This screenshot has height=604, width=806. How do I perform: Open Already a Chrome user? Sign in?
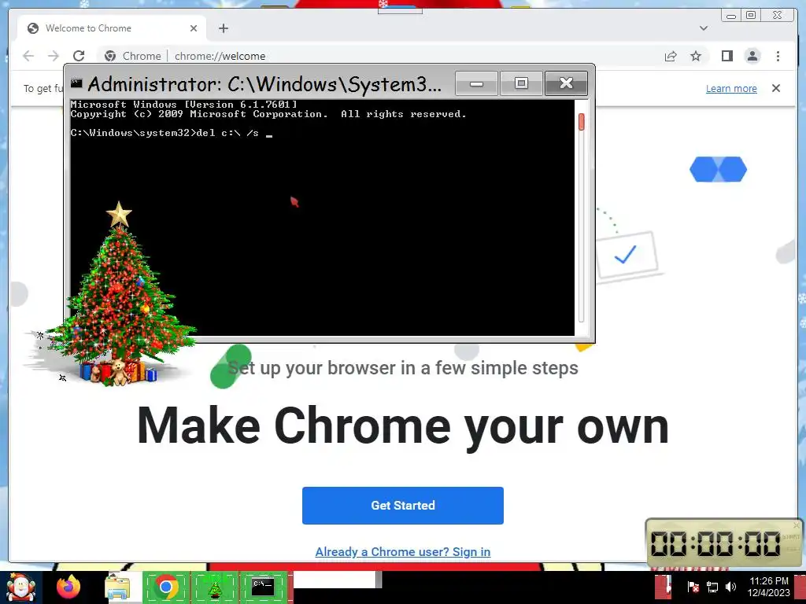[x=402, y=551]
